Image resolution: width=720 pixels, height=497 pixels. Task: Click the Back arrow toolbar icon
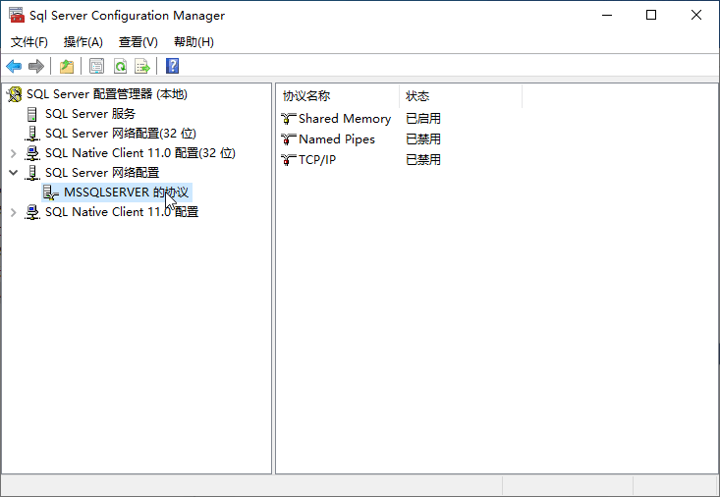point(14,66)
